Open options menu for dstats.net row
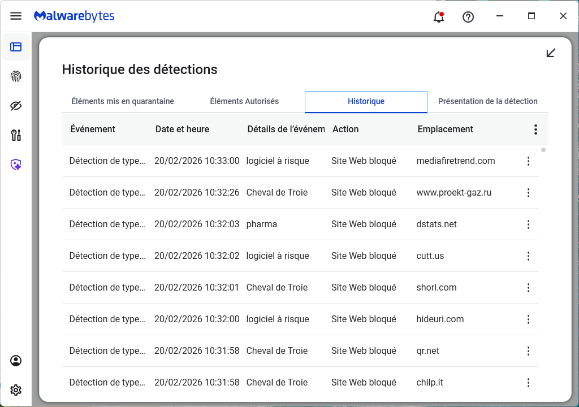This screenshot has height=407, width=579. [x=528, y=224]
